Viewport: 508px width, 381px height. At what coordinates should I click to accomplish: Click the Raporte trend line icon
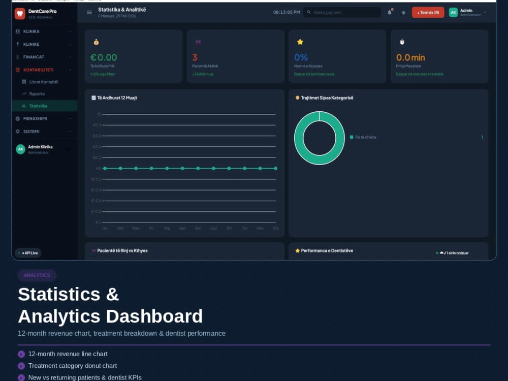[24, 93]
